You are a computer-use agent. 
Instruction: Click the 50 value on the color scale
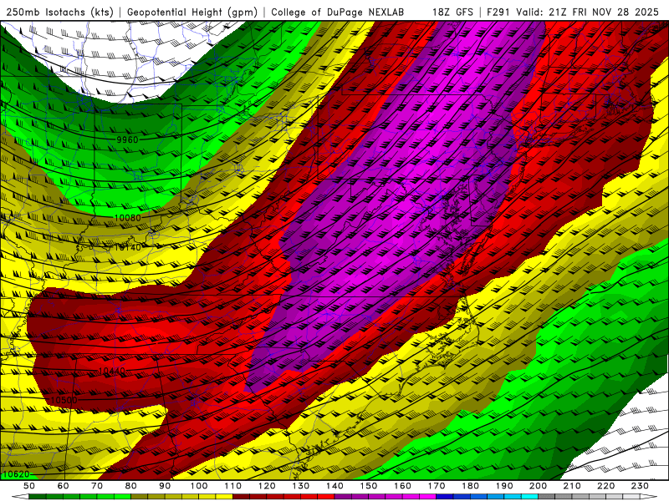point(29,486)
